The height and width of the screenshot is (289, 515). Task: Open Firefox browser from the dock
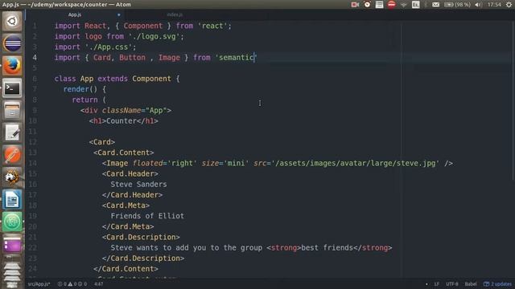pyautogui.click(x=12, y=66)
